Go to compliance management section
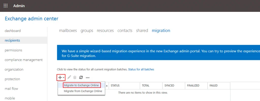260x101 pixels. (x=24, y=60)
